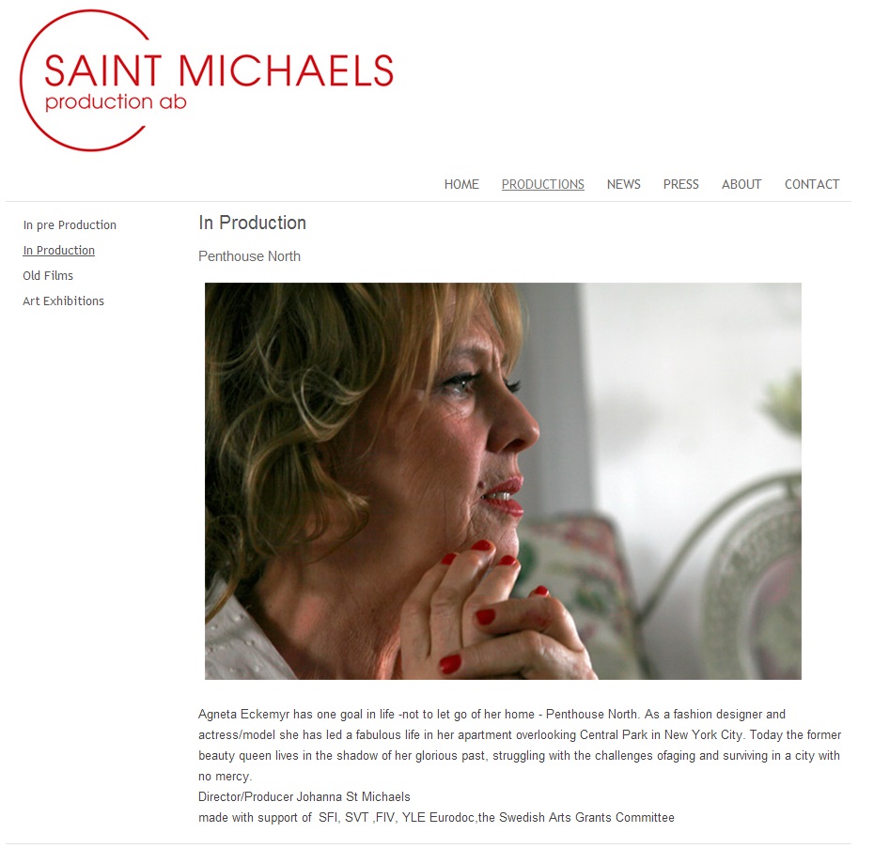Navigate to the PRESS page
The height and width of the screenshot is (848, 874).
point(681,184)
